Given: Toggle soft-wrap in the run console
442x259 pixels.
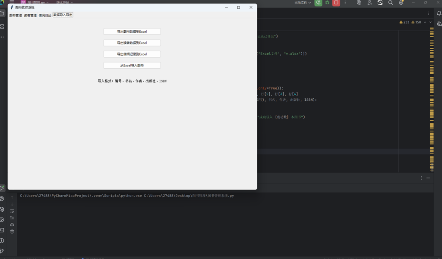Looking at the screenshot, I should [x=12, y=211].
